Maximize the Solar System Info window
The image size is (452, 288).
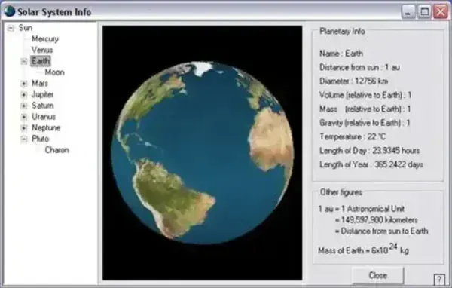point(424,12)
